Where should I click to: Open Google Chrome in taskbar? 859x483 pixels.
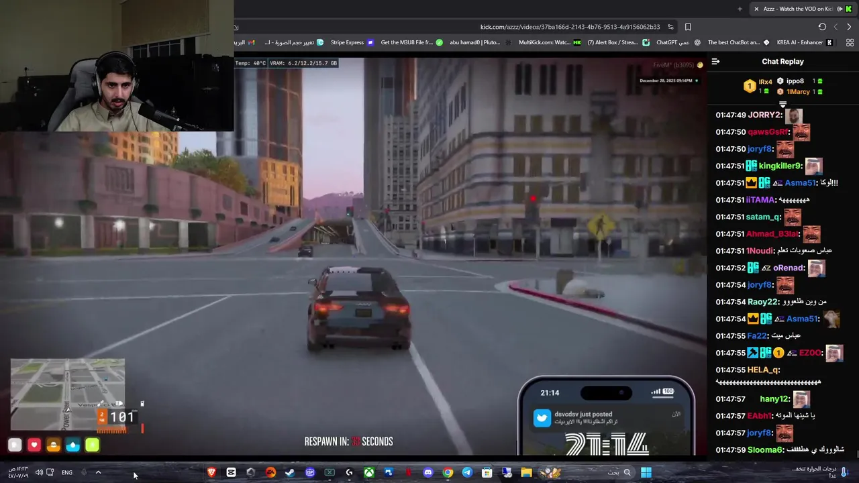click(448, 472)
